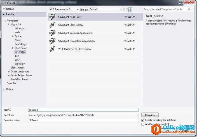Collapse the Templates tree node
Screen dimensions: 197x137
point(5,20)
